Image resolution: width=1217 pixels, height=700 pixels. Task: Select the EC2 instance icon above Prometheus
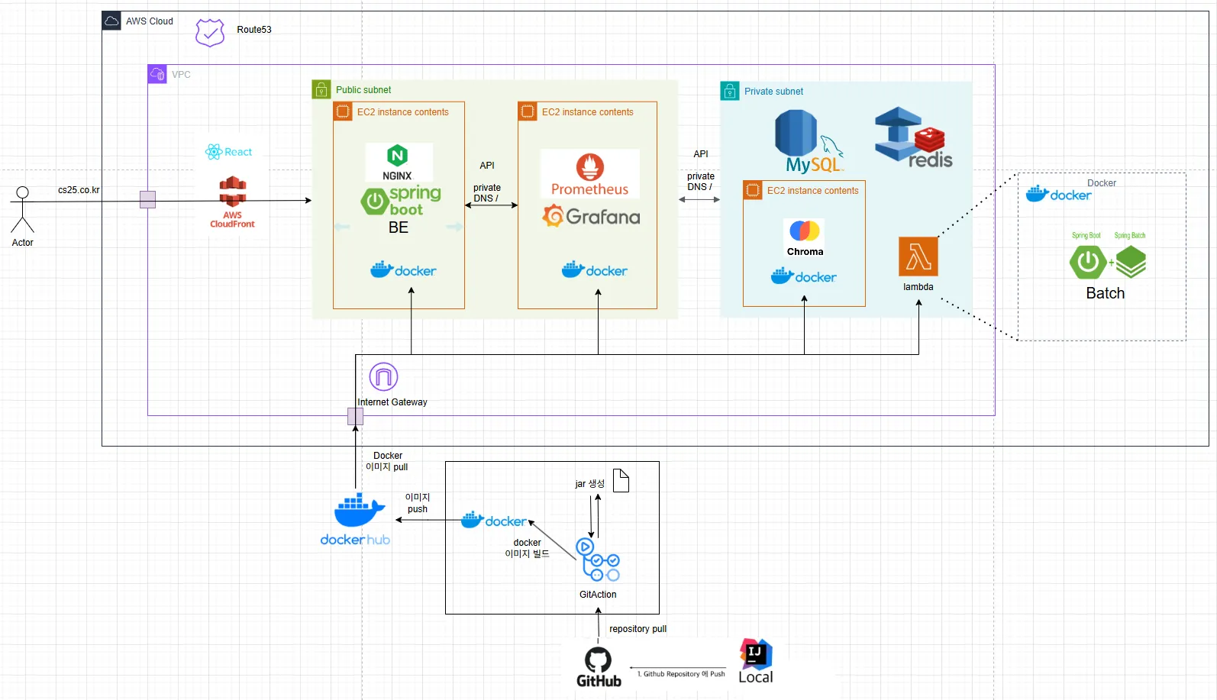tap(528, 111)
